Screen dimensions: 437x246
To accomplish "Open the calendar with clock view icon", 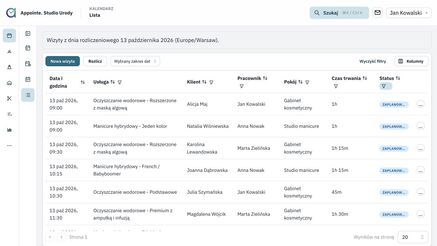I will (x=28, y=64).
